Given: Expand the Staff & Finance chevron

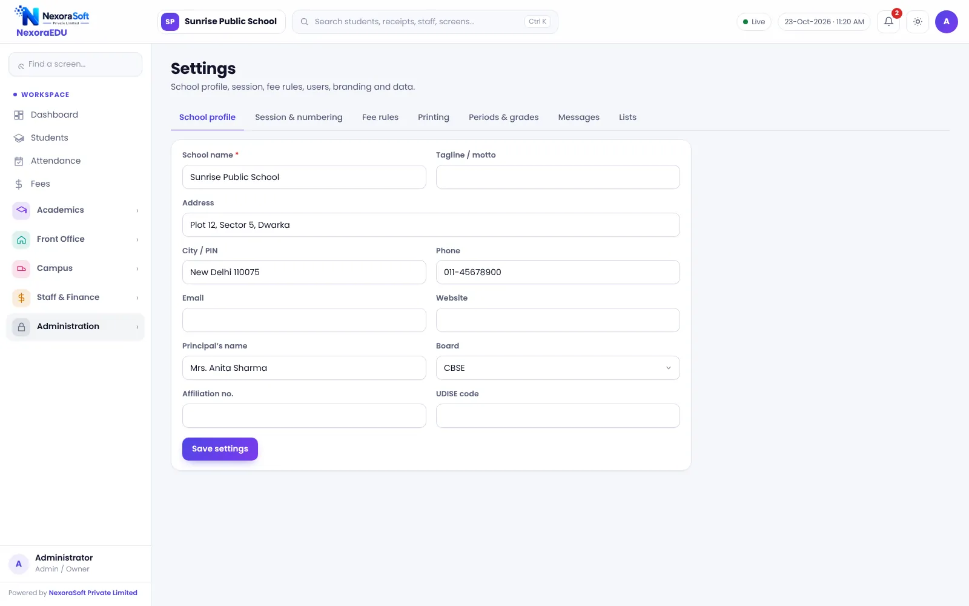Looking at the screenshot, I should click(x=137, y=298).
